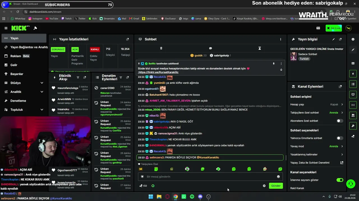
Task: Click the speech bubble icon under Sohbet
Action: point(210,48)
